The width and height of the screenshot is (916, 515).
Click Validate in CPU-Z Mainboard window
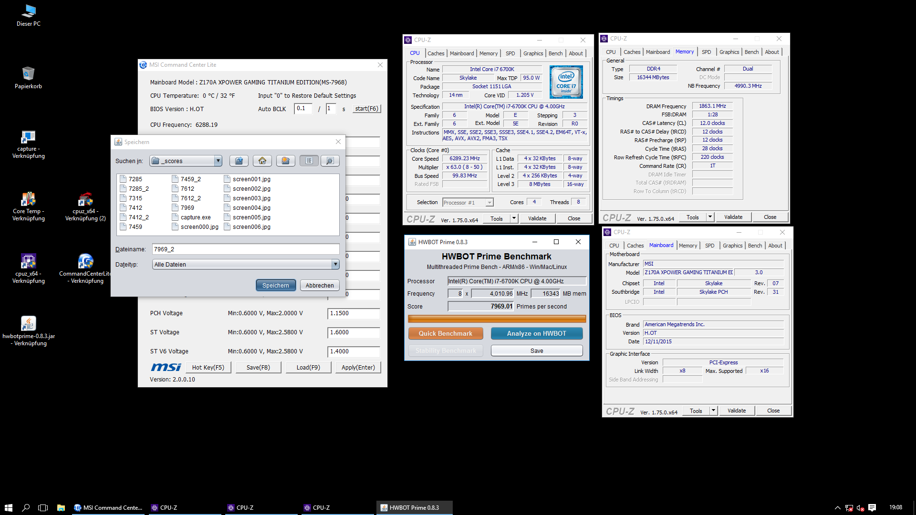pyautogui.click(x=737, y=411)
